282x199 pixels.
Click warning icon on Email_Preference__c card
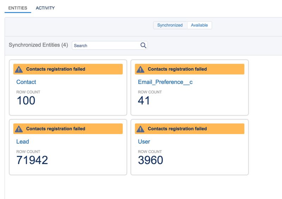(140, 70)
